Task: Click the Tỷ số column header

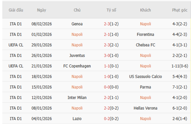Action: point(111,10)
